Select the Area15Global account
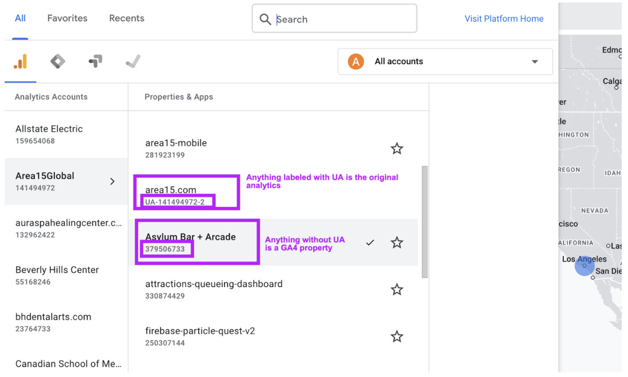628x377 pixels. (x=66, y=181)
